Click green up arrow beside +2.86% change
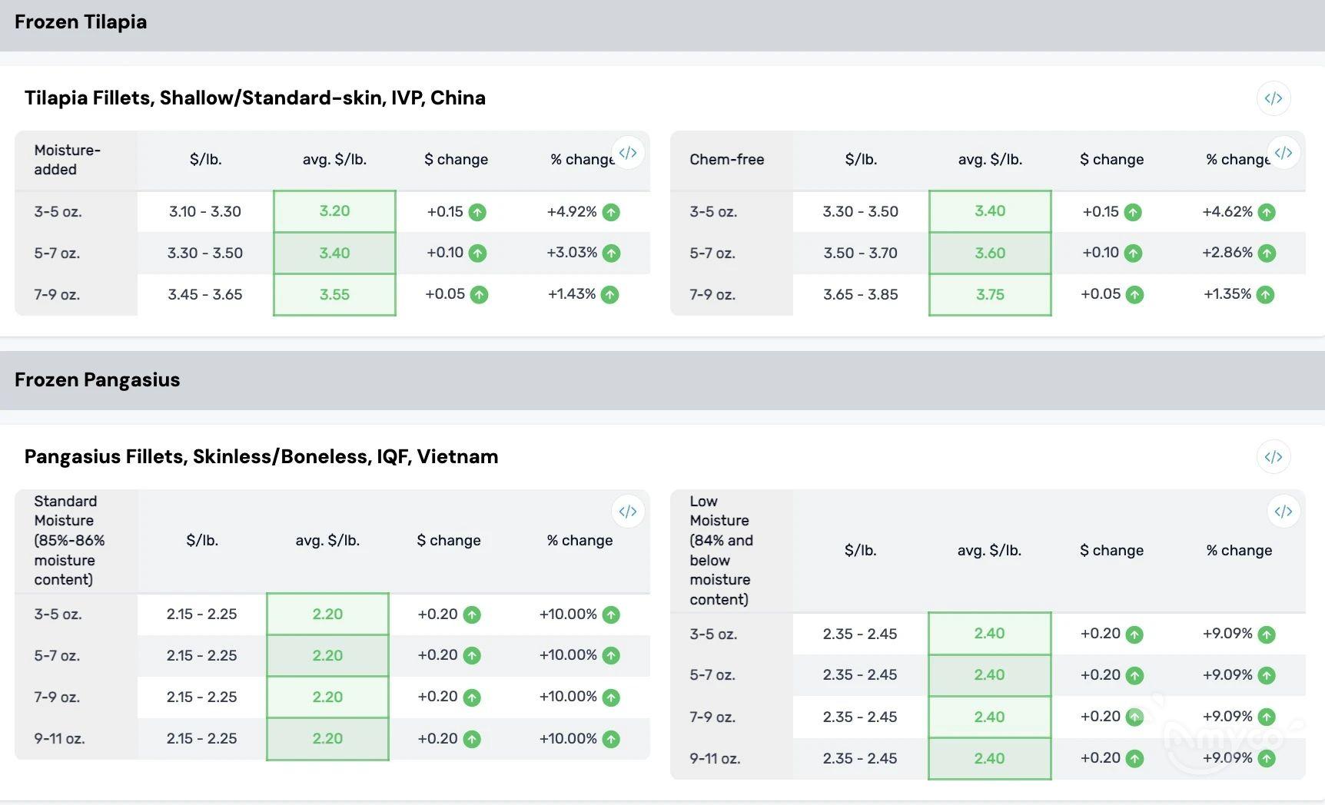 click(x=1267, y=253)
